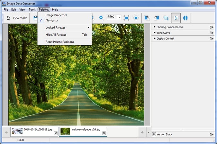Viewport: 217px width, 144px height.
Task: Select the Crop tool icon
Action: pyautogui.click(x=166, y=18)
